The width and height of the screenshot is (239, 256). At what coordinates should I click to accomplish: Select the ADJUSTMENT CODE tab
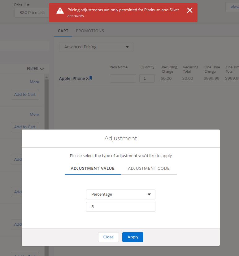[149, 168]
